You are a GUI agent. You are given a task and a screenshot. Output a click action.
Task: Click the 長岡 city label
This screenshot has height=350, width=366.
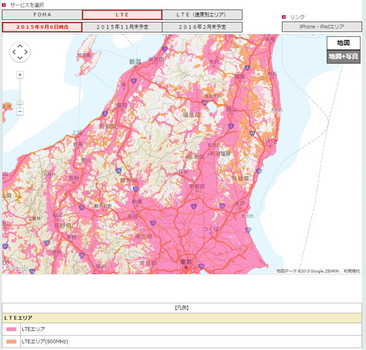122,105
